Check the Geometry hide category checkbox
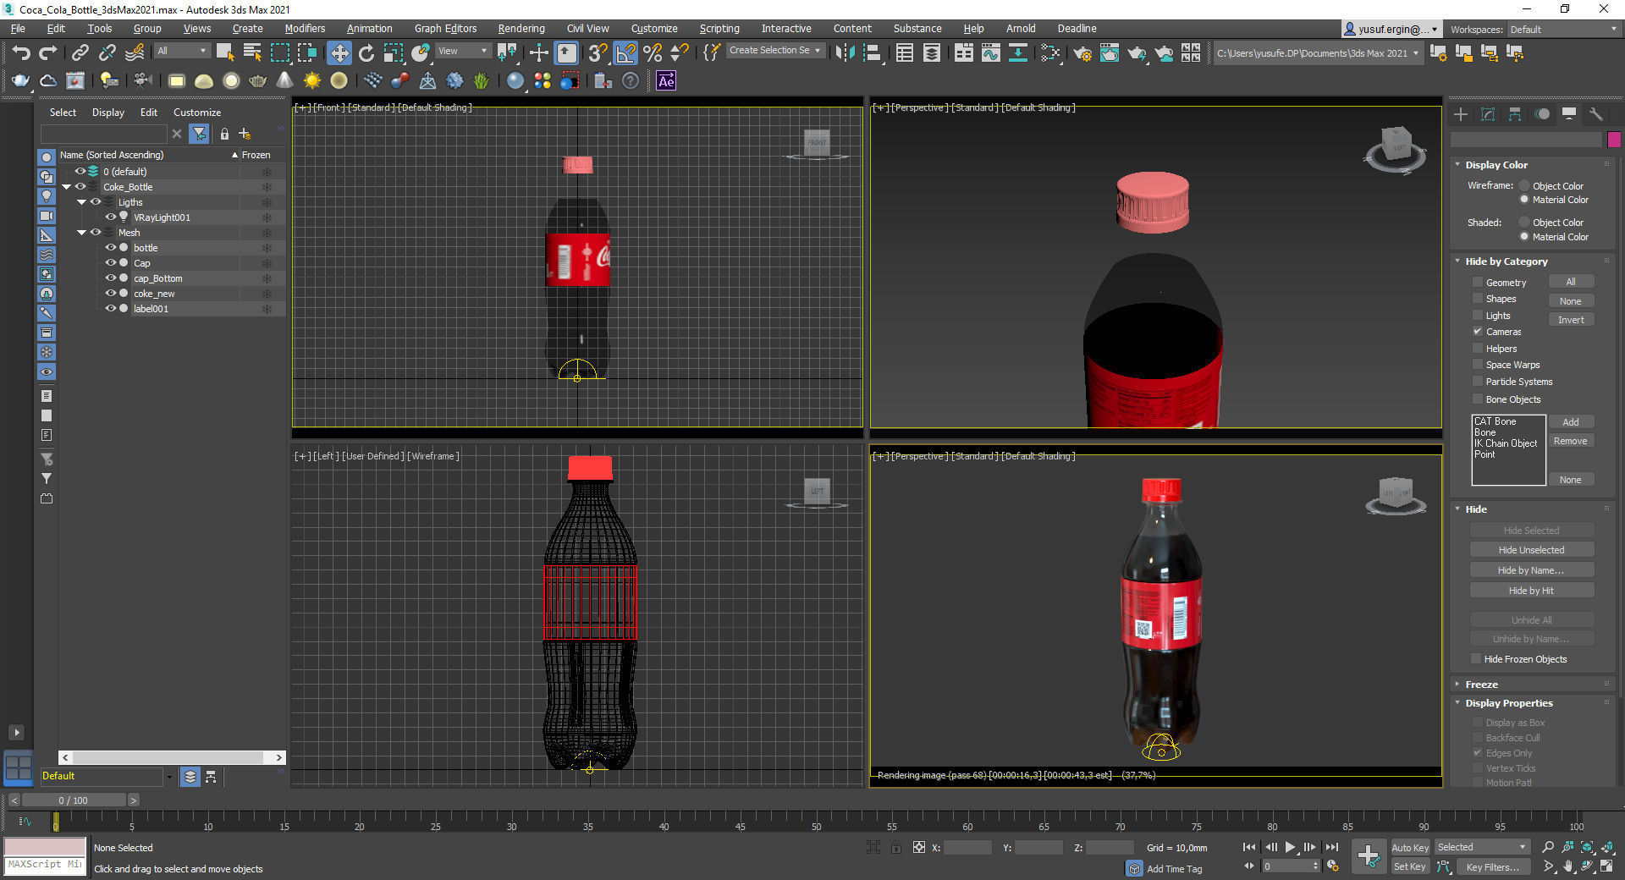Screen dimensions: 1625x880 click(1478, 283)
